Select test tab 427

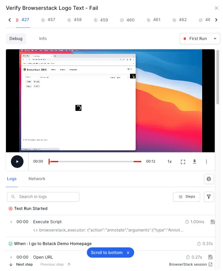click(x=23, y=20)
